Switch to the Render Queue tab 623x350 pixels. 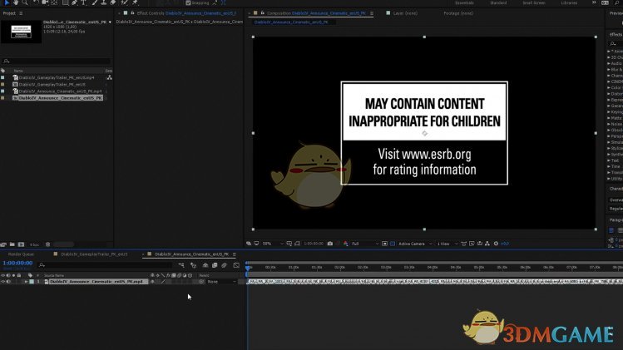tap(21, 254)
